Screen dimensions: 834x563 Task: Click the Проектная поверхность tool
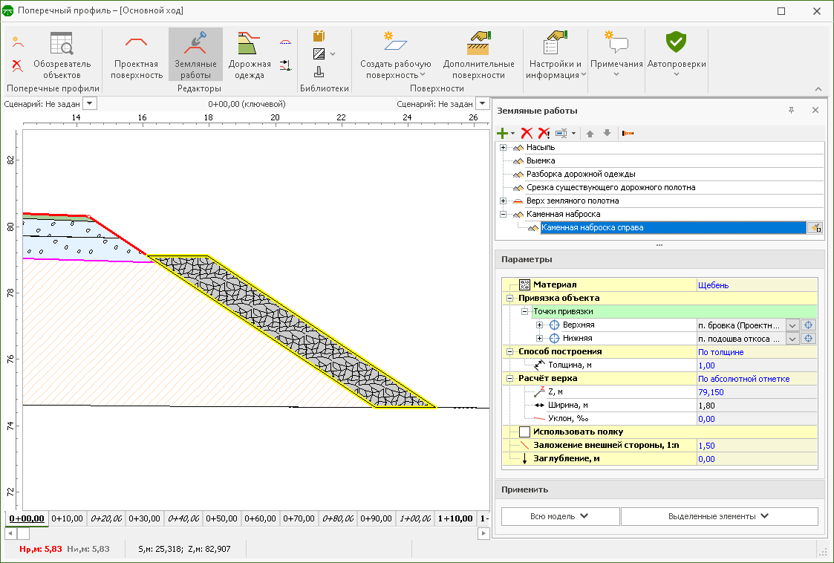pyautogui.click(x=137, y=55)
